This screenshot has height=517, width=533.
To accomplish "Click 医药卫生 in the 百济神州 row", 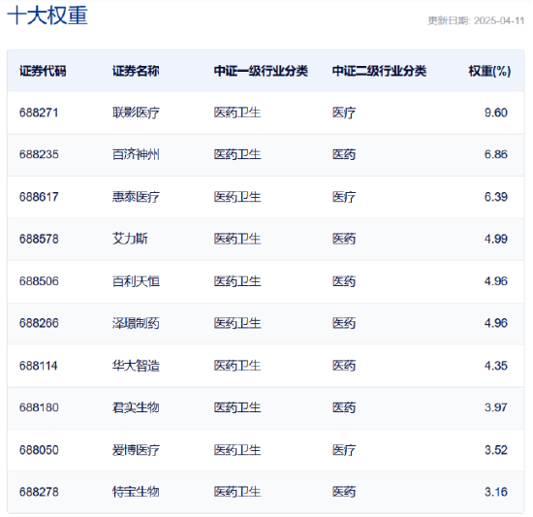I will [237, 154].
